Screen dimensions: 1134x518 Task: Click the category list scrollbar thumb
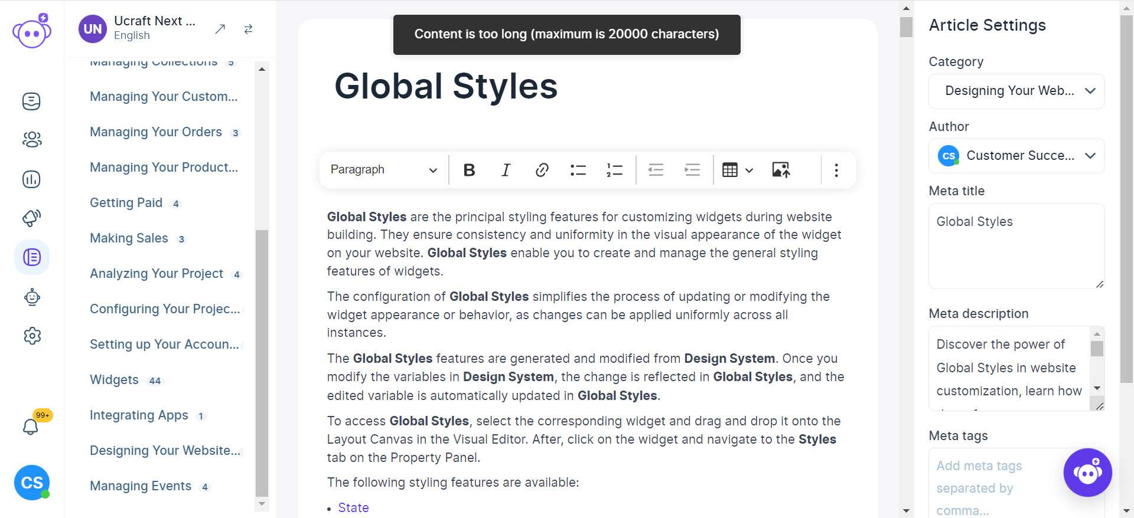point(262,363)
